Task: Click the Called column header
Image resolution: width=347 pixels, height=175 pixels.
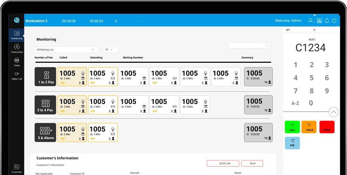Action: 63,58
